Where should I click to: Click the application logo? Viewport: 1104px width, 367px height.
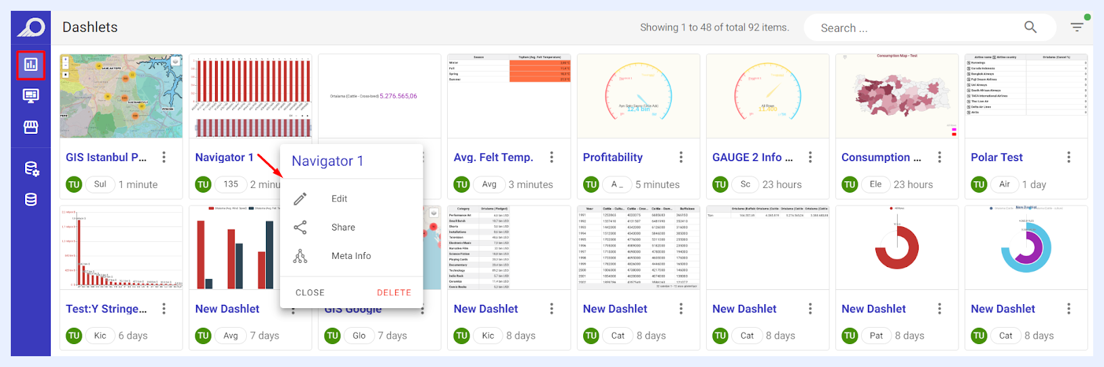tap(31, 27)
